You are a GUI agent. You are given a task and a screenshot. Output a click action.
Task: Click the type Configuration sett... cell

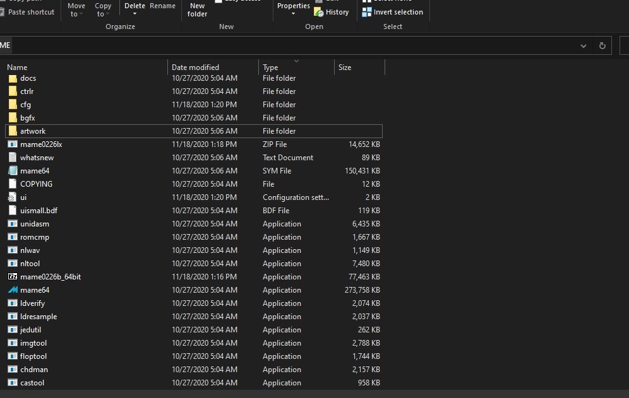click(x=296, y=197)
